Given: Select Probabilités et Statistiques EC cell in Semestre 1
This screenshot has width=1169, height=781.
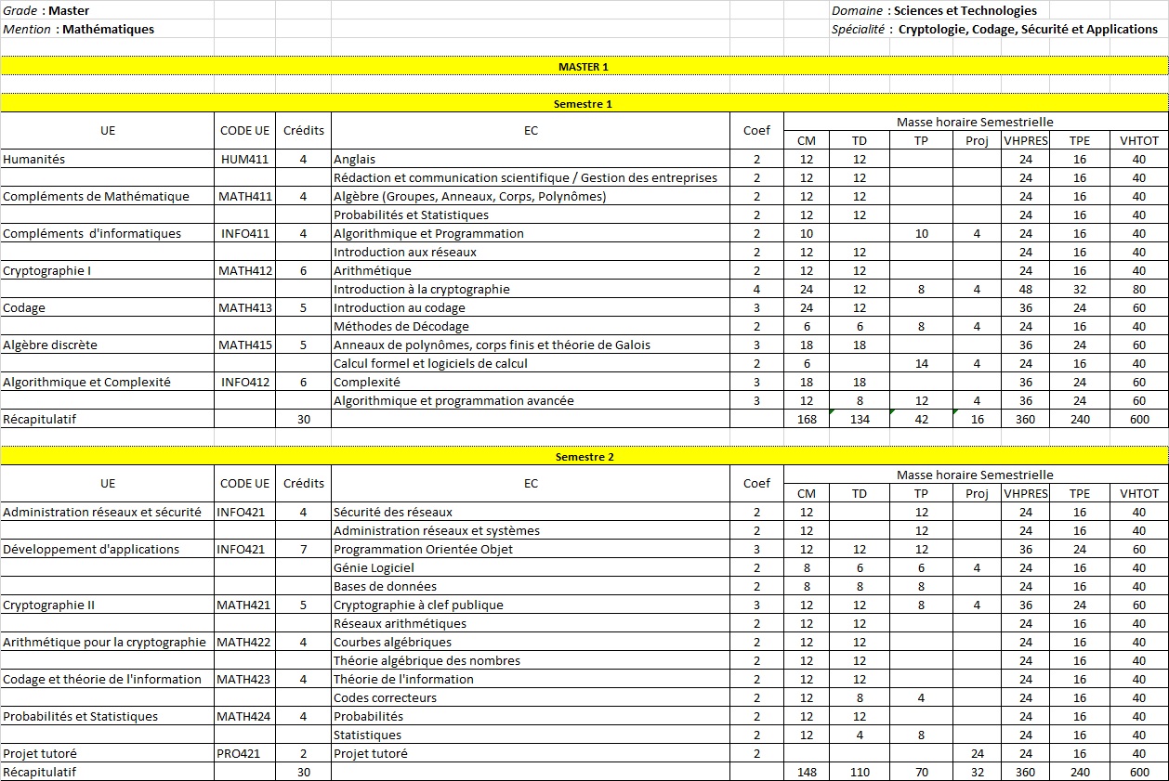Looking at the screenshot, I should coord(531,215).
